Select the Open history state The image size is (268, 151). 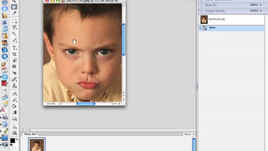point(231,28)
